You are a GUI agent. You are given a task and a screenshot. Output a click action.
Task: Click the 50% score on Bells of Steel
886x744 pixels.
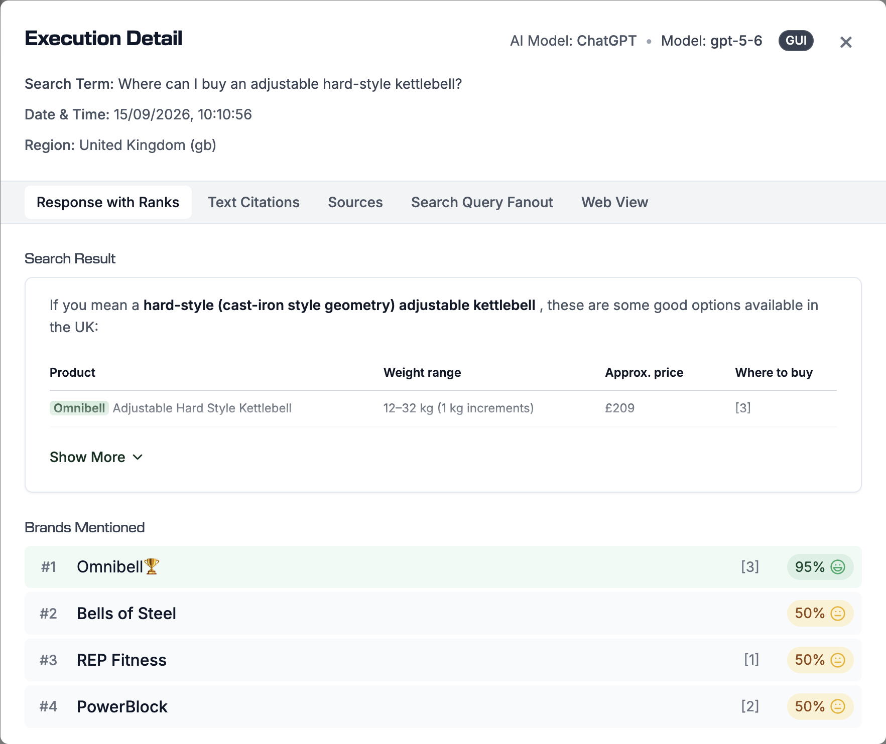820,614
